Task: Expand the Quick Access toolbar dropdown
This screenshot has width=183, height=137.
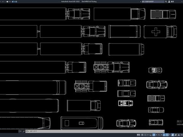Action: click(10, 2)
